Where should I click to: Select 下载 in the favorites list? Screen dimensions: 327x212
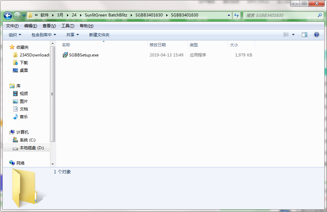[x=24, y=63]
